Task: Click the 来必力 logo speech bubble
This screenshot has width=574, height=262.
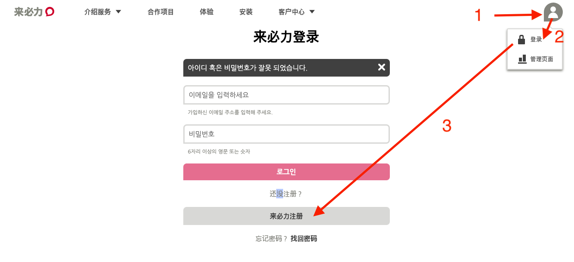Action: 49,12
